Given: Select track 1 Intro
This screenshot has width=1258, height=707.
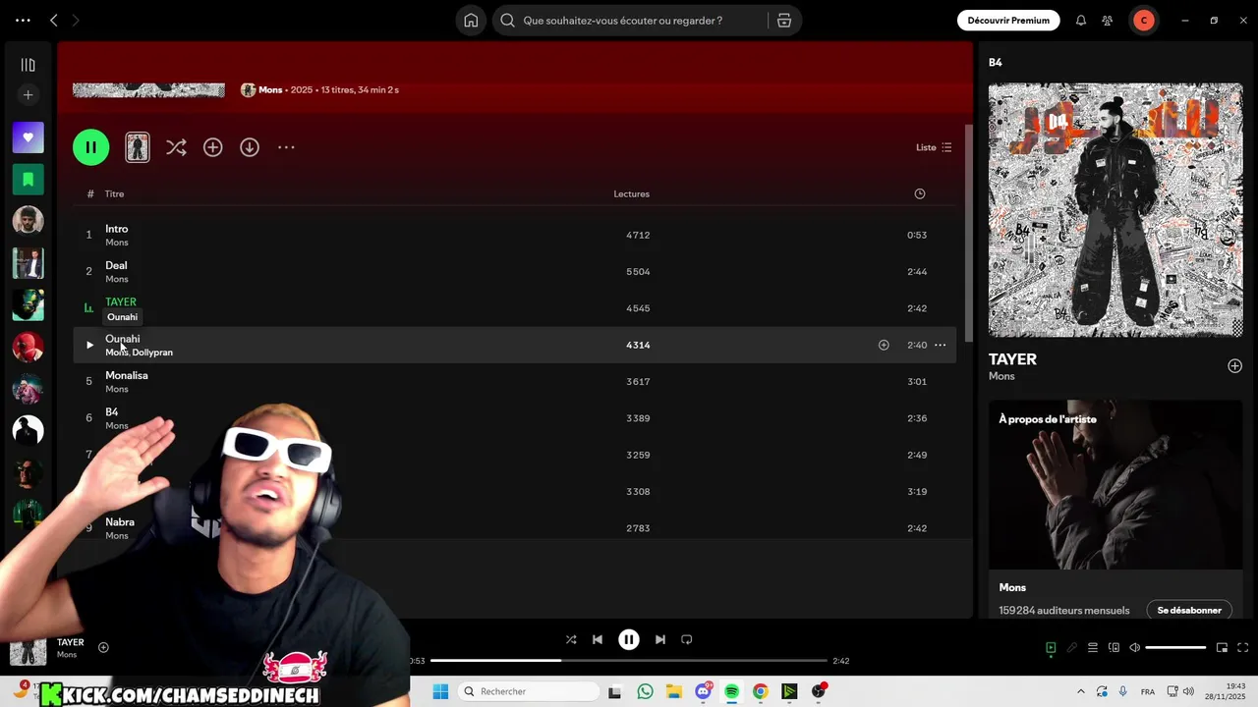Looking at the screenshot, I should 514,235.
